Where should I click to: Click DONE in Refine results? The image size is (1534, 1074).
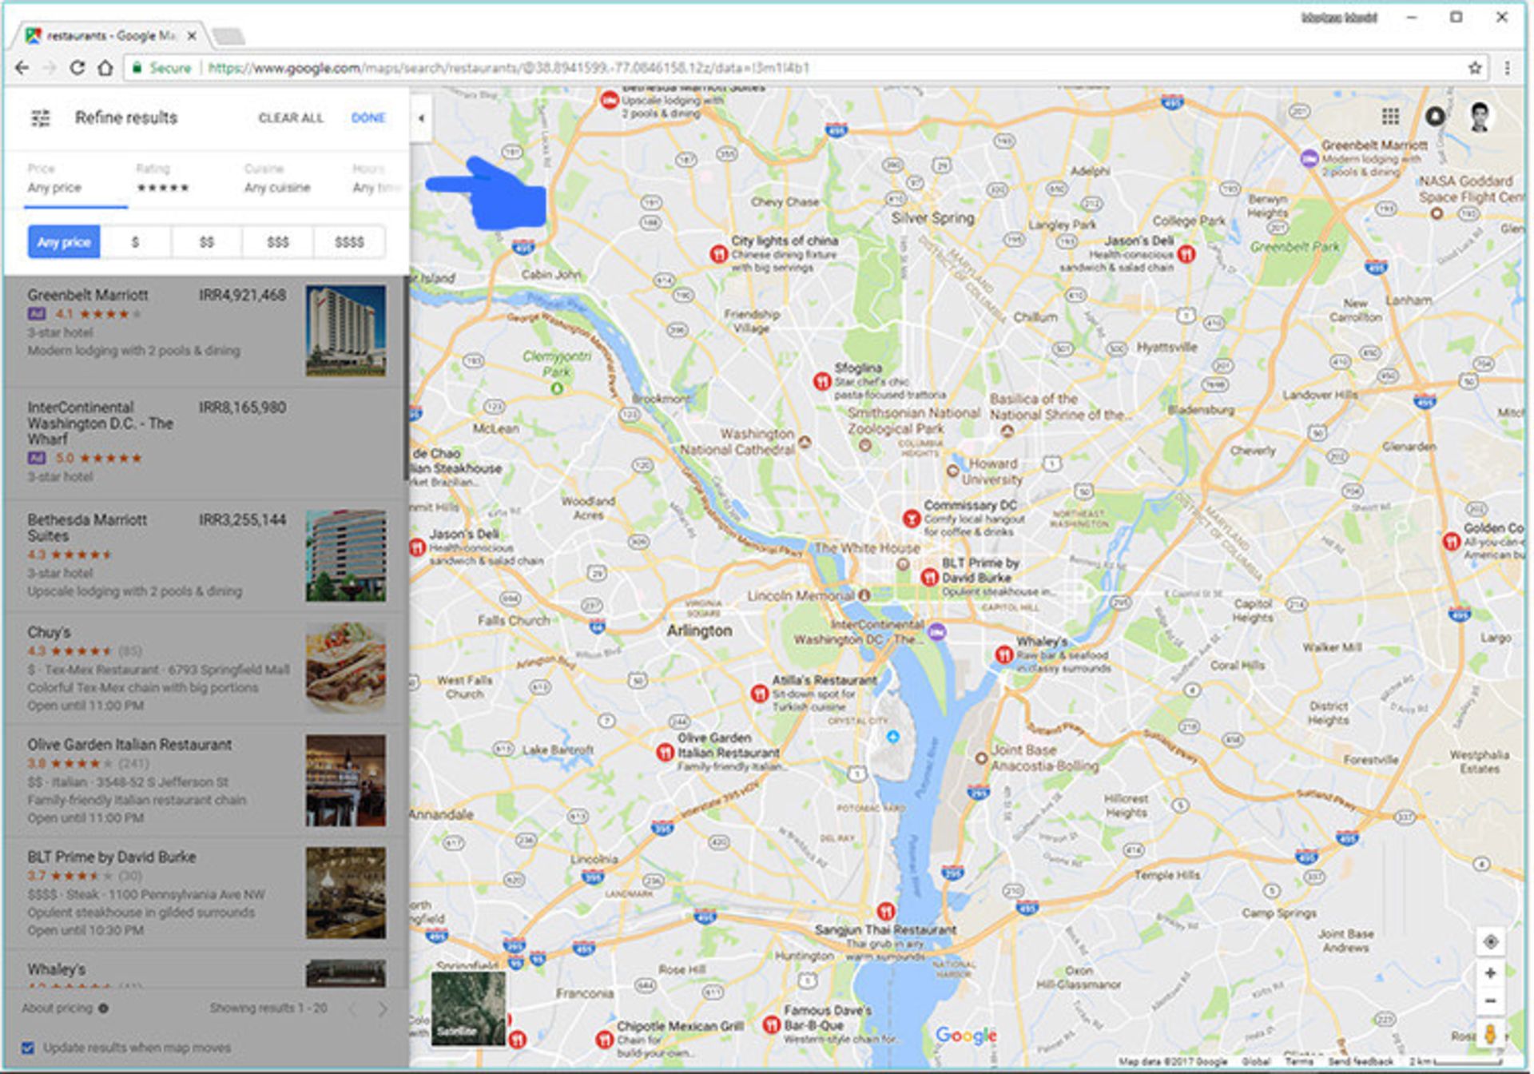(x=368, y=118)
